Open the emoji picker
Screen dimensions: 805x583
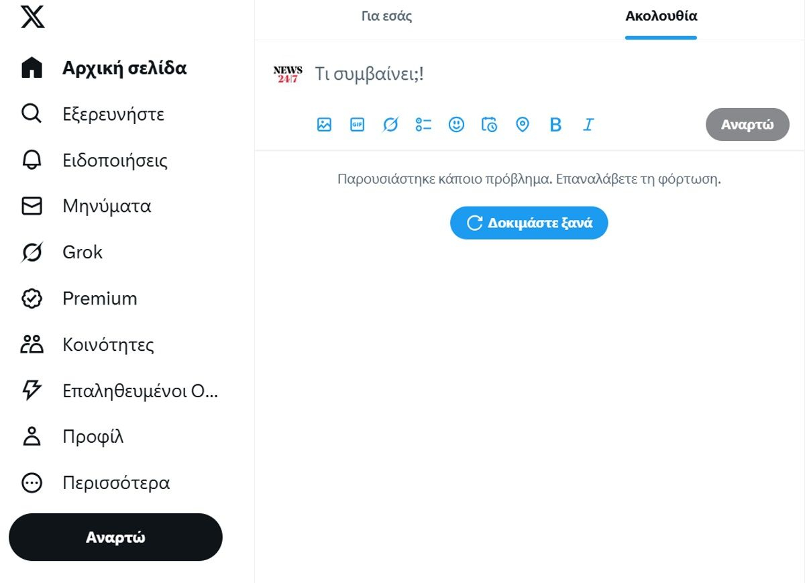[x=456, y=125]
